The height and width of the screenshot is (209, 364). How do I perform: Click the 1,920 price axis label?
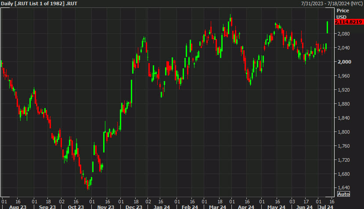tap(343, 90)
